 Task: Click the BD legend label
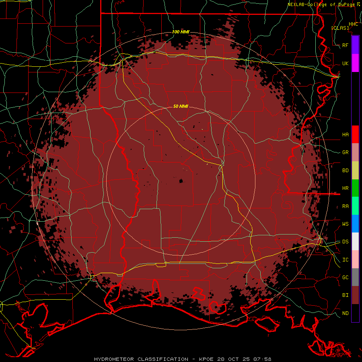coord(345,171)
